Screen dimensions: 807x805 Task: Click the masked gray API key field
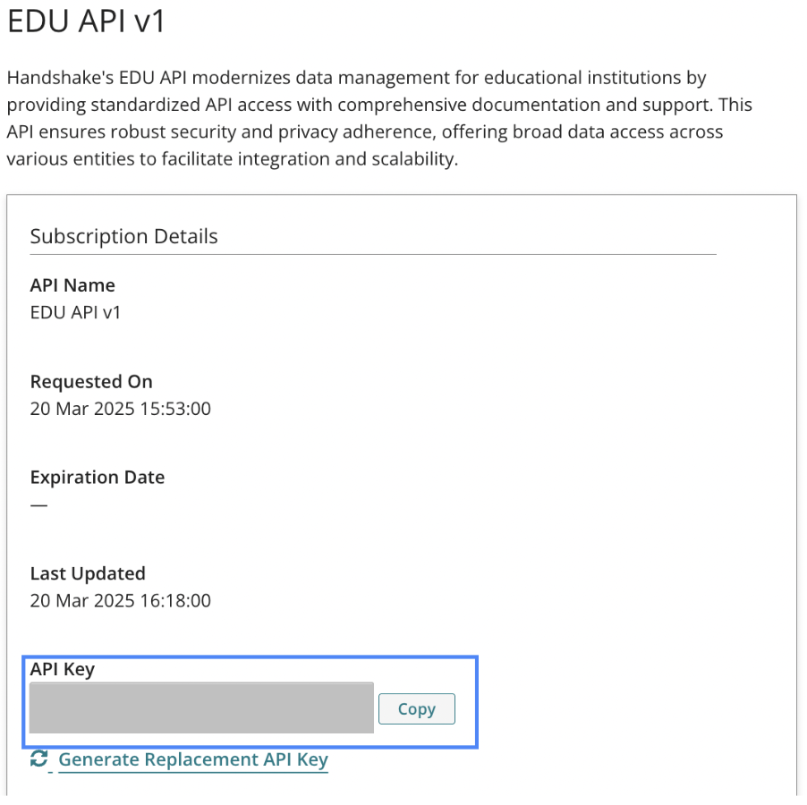pos(201,708)
